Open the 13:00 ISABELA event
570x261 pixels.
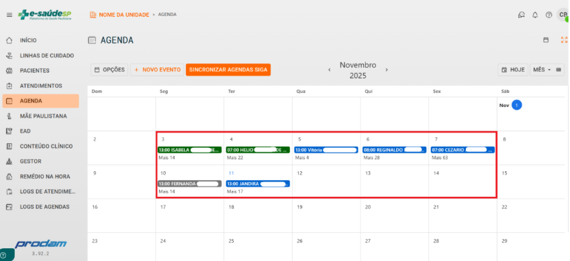[x=189, y=150]
